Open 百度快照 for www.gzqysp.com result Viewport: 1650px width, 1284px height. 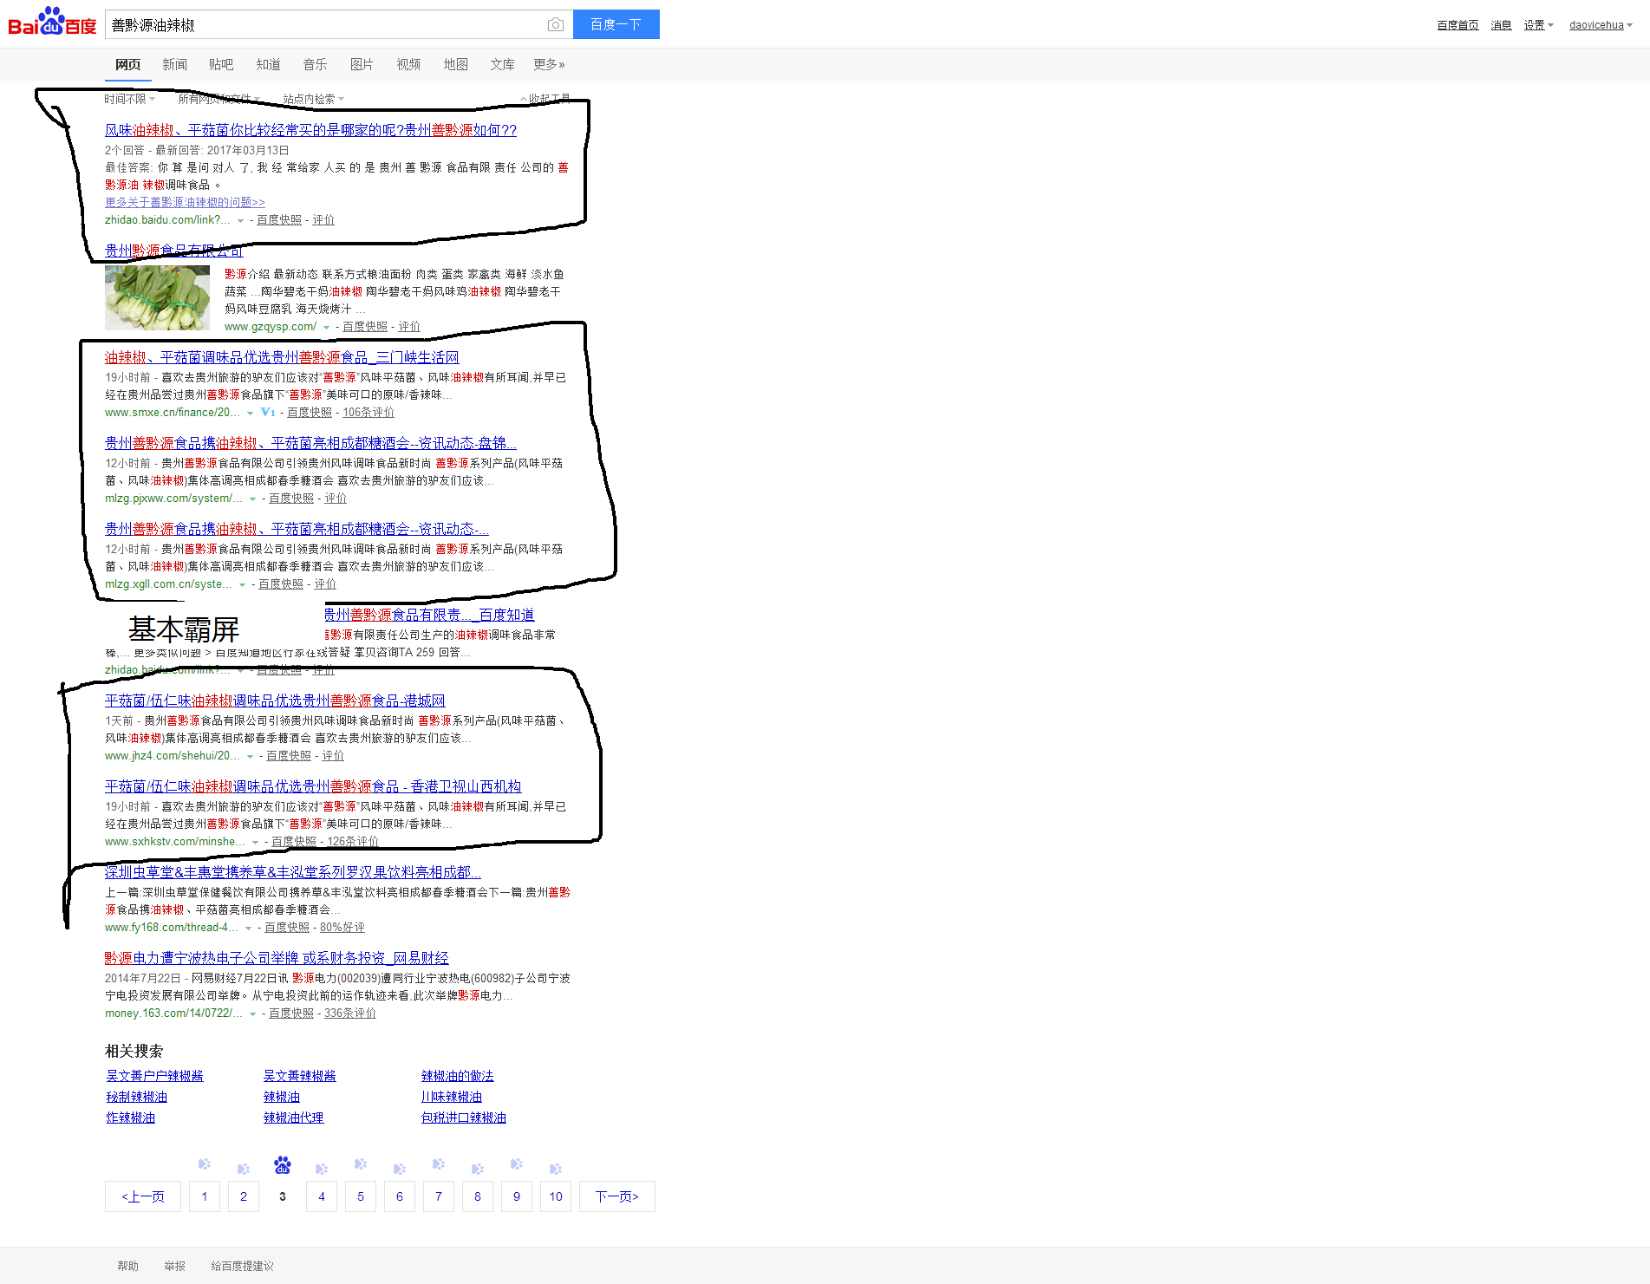point(365,327)
